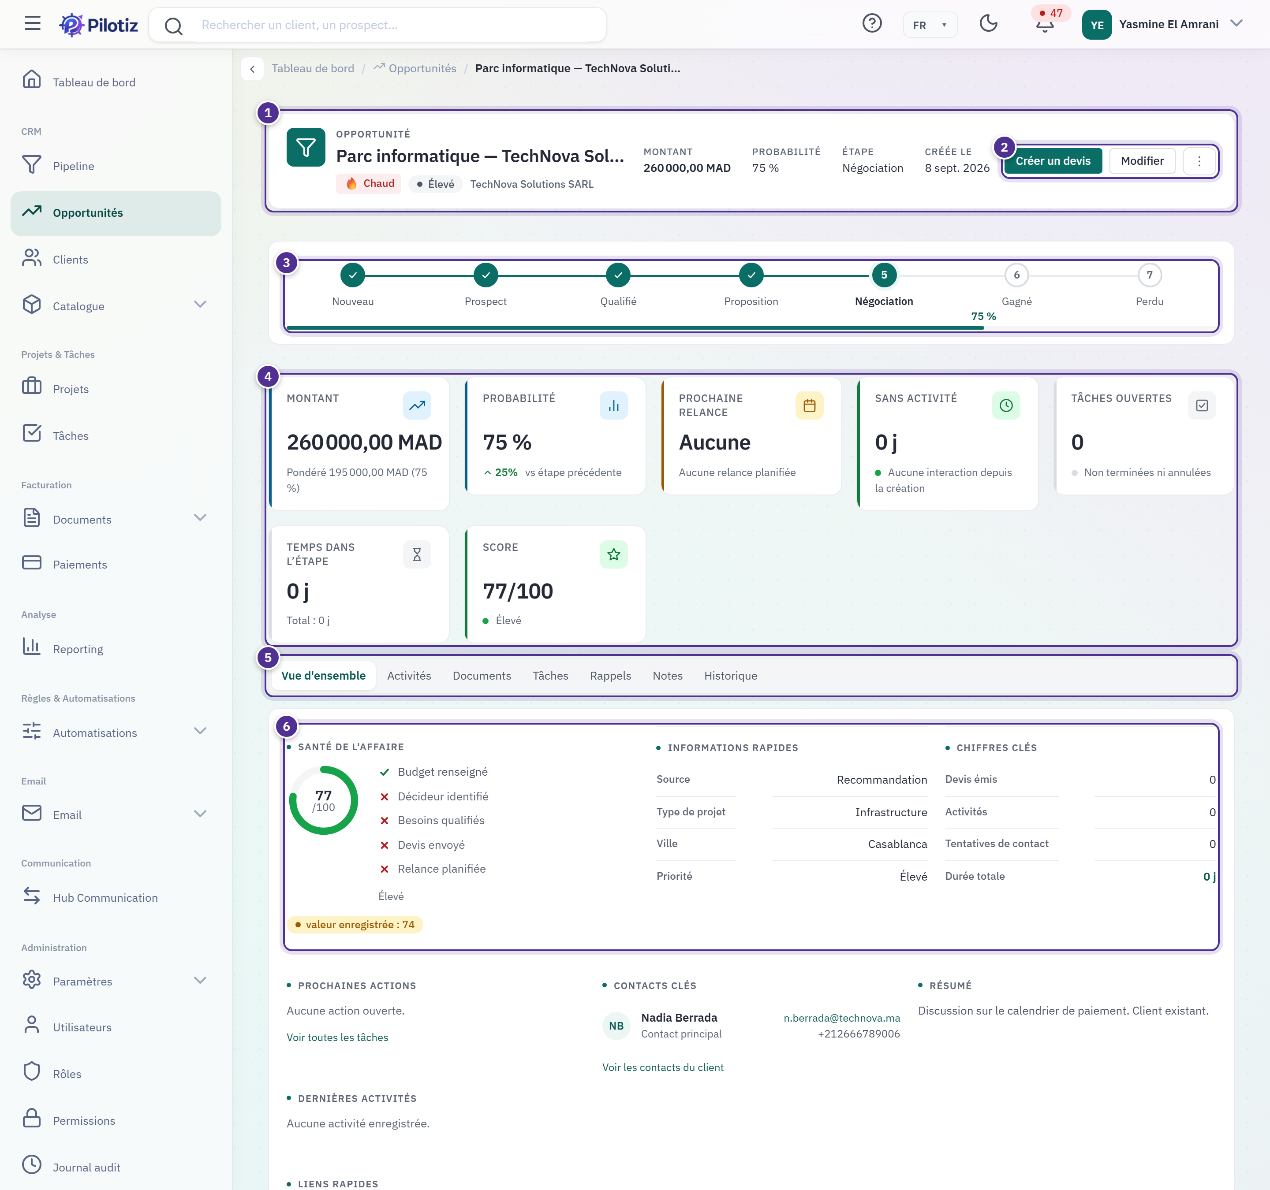
Task: Switch to the Documents tab
Action: (482, 676)
